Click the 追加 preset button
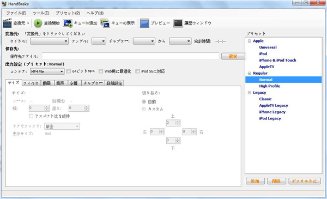Viewport: 327px width, 199px height. (x=255, y=181)
